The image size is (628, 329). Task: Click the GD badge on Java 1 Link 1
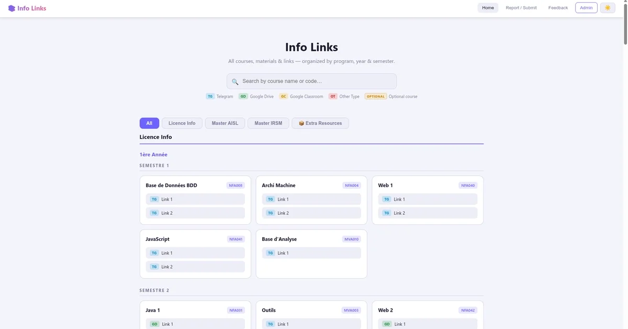pos(154,324)
